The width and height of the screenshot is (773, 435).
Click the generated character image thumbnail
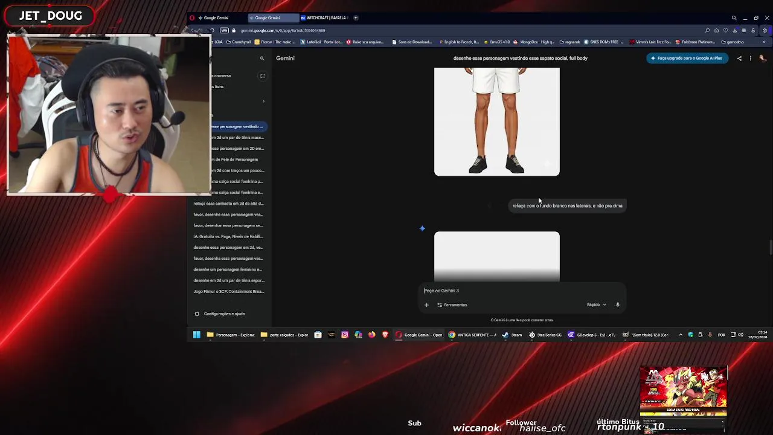[497, 121]
